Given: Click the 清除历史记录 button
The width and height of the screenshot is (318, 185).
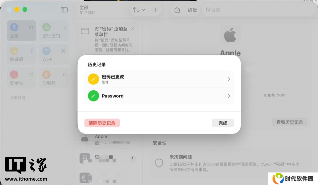Looking at the screenshot, I should coord(102,123).
